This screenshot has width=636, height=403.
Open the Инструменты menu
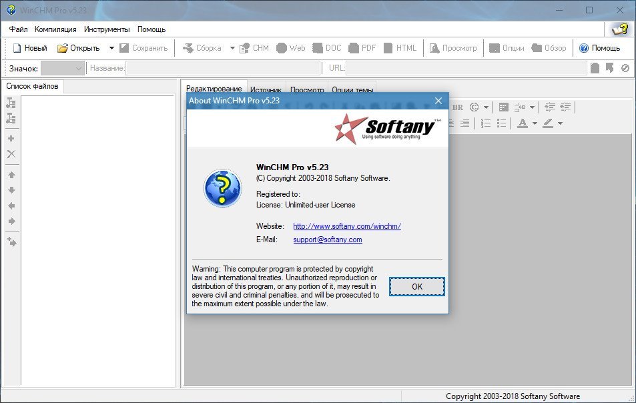tap(107, 29)
